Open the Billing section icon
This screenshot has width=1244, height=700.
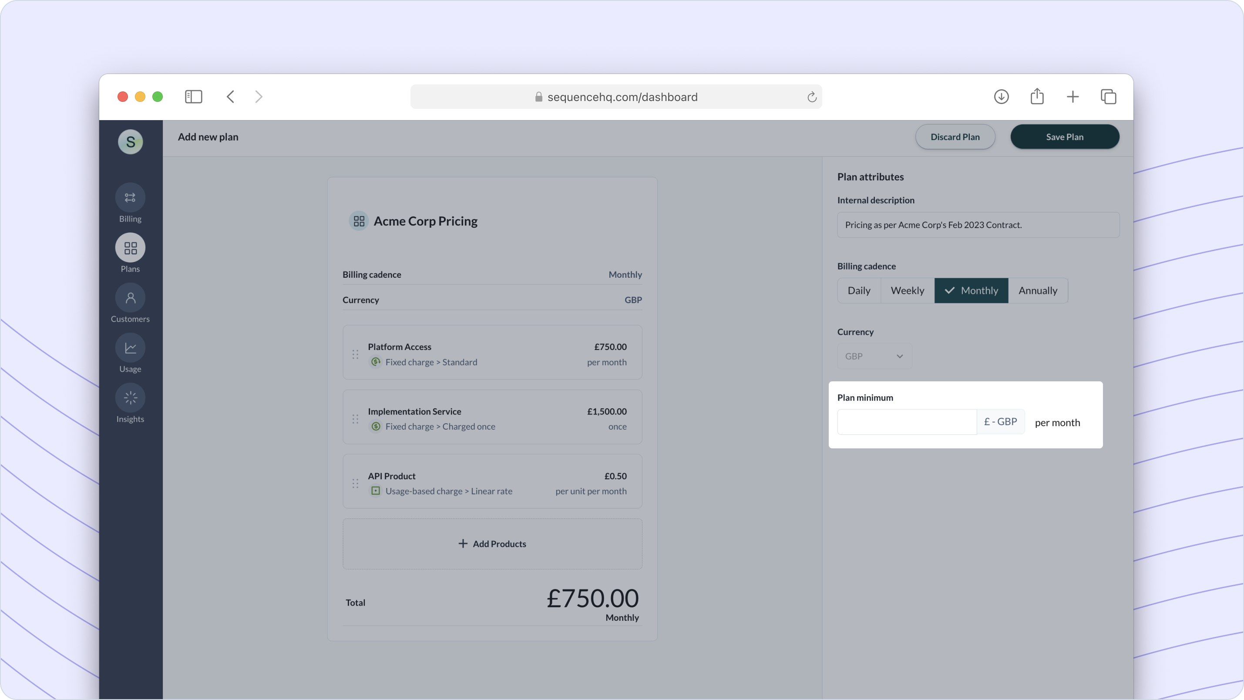(x=130, y=197)
